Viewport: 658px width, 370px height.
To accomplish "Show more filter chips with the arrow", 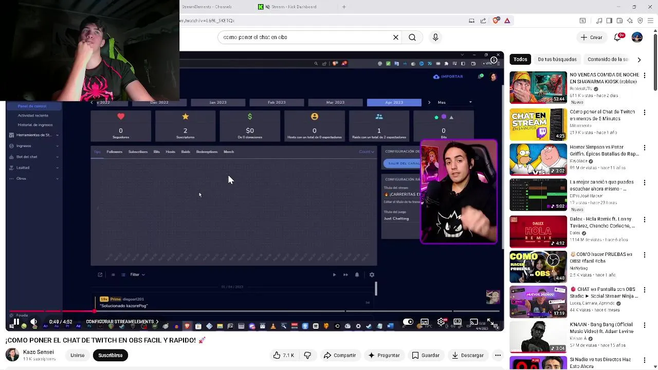I will coord(639,60).
